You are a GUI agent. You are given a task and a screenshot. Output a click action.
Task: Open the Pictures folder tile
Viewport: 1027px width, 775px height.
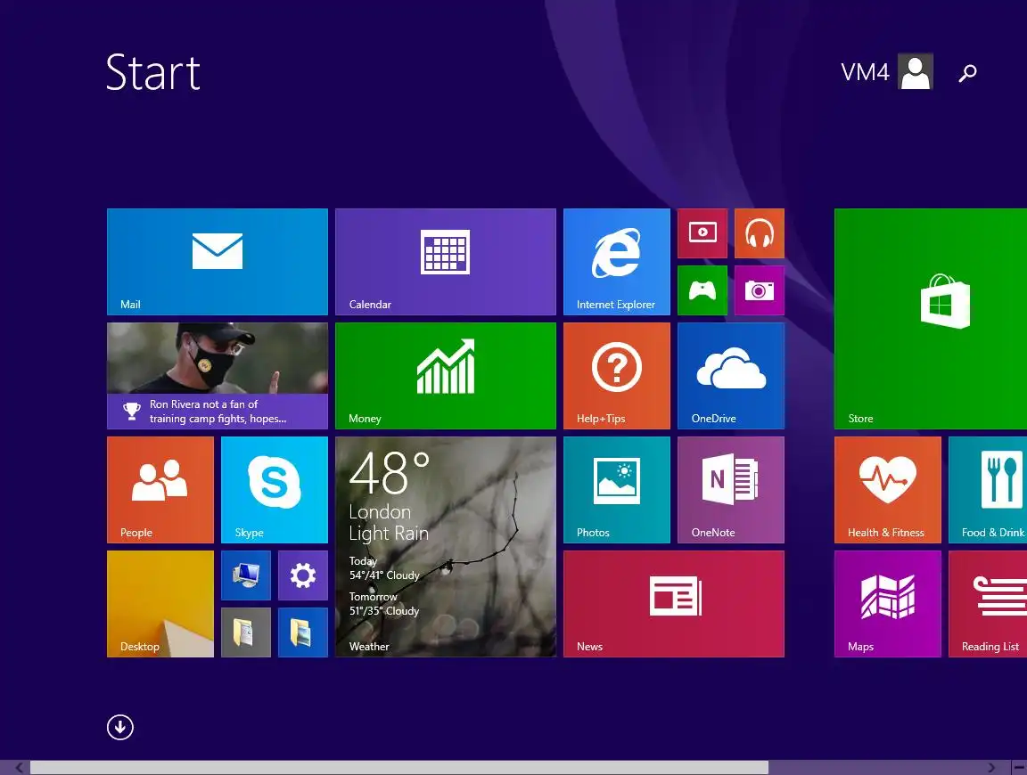[302, 632]
